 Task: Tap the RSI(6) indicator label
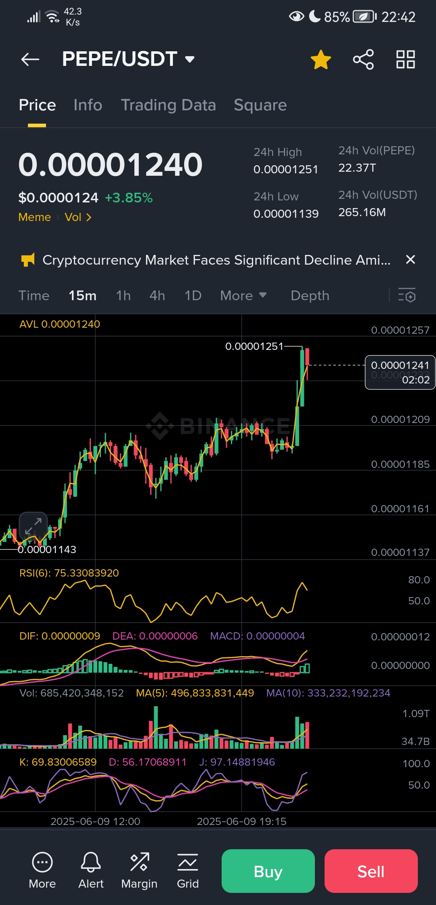tap(69, 573)
